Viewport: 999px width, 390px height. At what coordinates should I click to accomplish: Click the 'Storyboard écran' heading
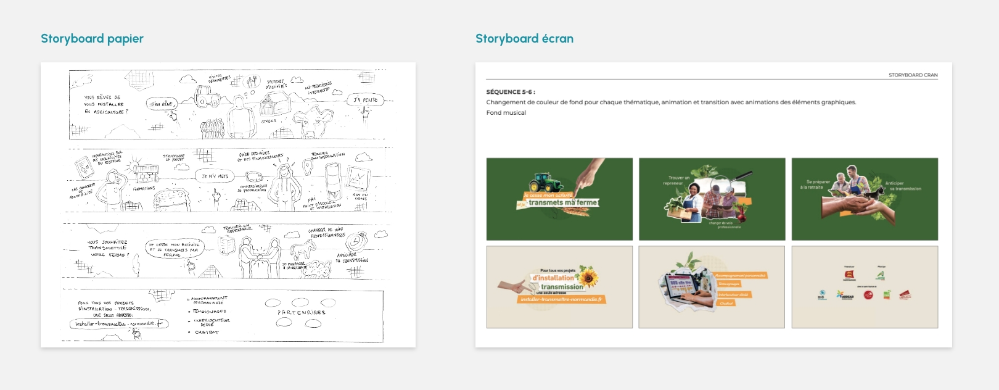click(524, 39)
